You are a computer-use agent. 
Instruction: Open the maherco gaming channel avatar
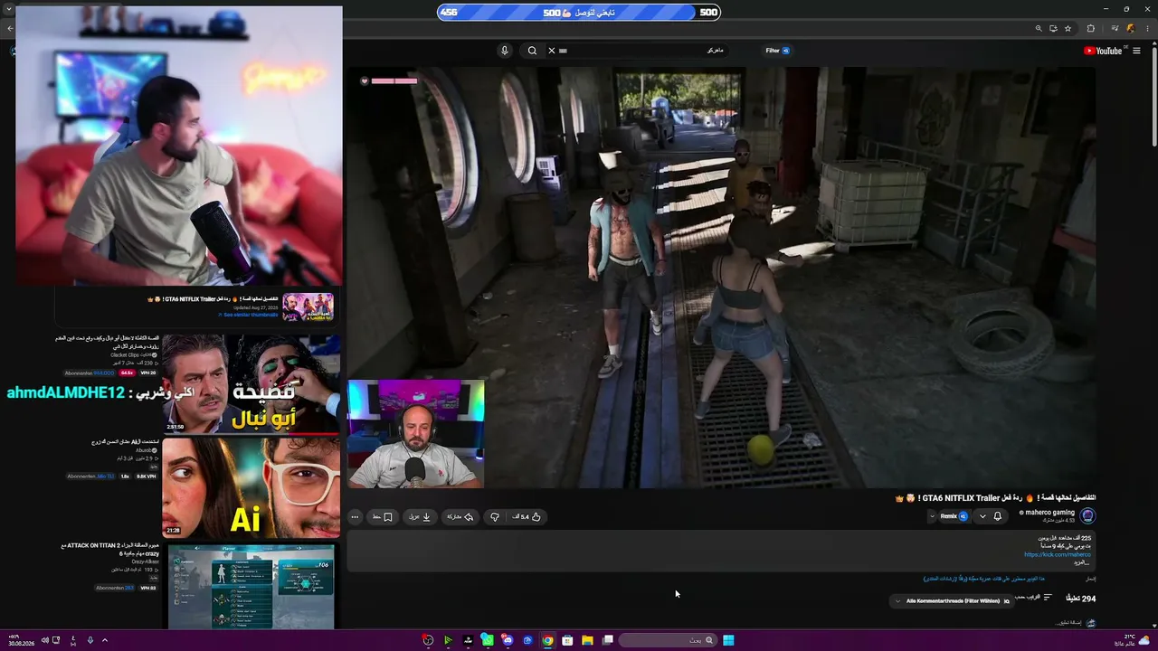click(1087, 516)
